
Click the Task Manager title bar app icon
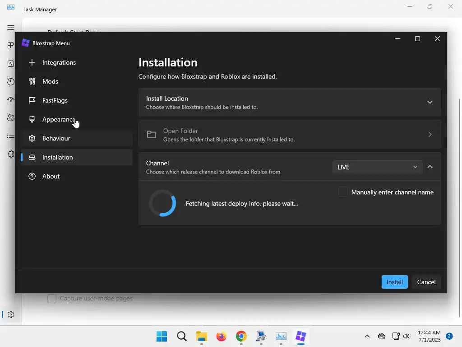pos(11,7)
